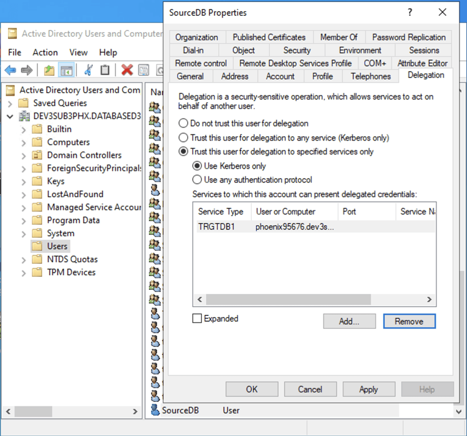Go up one level using the folder icon
467x436 pixels.
click(49, 70)
